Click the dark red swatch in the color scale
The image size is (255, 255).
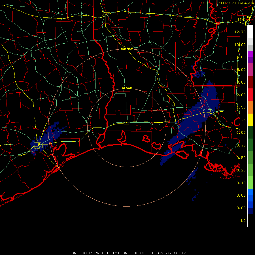(250, 82)
